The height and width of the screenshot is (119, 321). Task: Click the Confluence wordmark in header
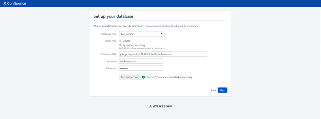click(17, 4)
